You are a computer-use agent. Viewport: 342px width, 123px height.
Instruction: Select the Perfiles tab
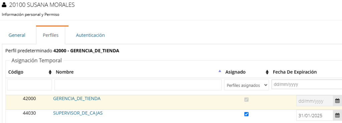point(51,35)
